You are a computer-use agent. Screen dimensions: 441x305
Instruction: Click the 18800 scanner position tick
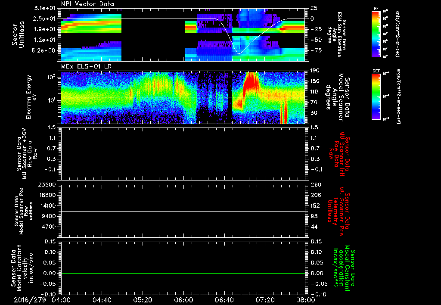(x=47, y=195)
